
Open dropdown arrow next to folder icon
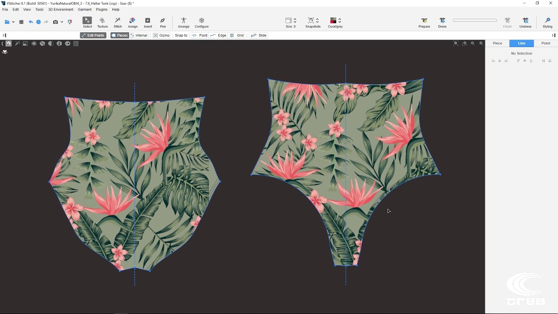click(13, 22)
